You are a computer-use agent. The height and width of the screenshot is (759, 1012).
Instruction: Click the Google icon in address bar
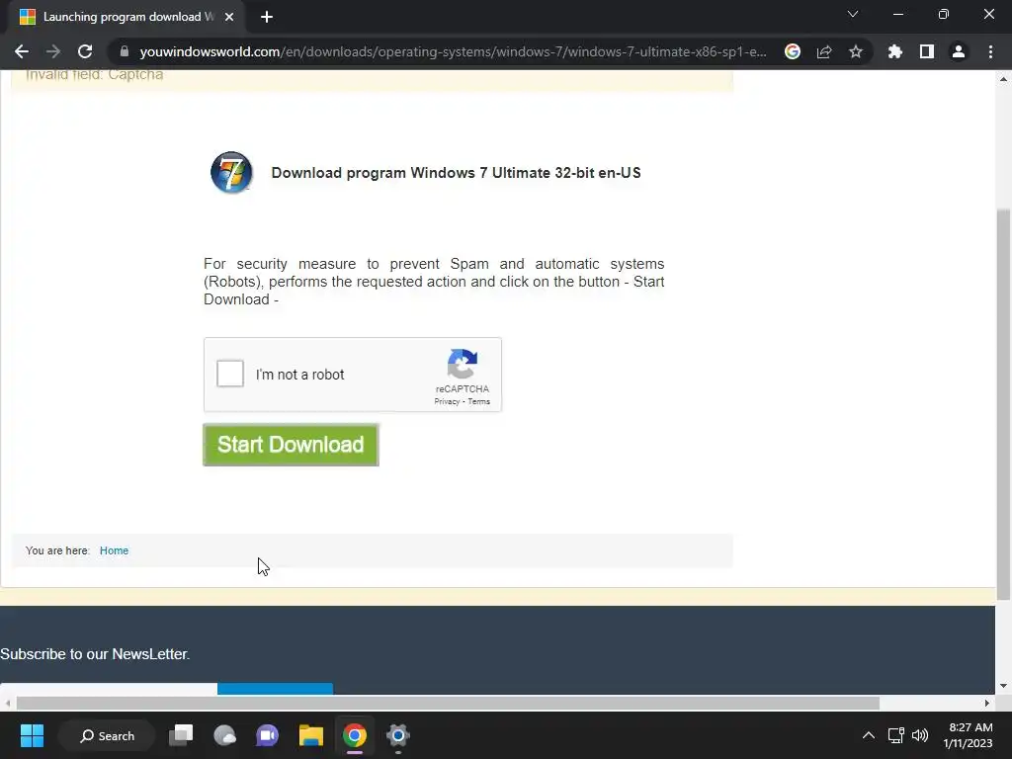(793, 51)
